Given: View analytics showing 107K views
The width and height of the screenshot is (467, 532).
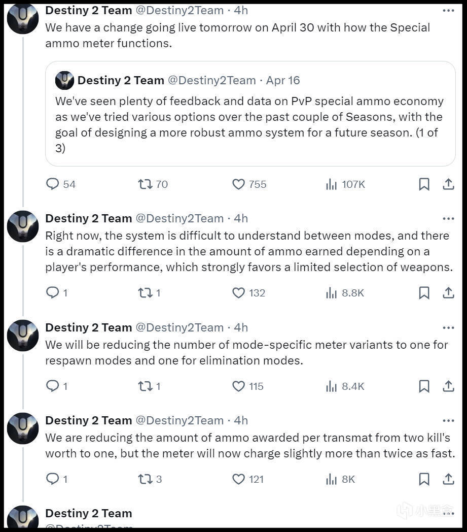Looking at the screenshot, I should [x=331, y=184].
